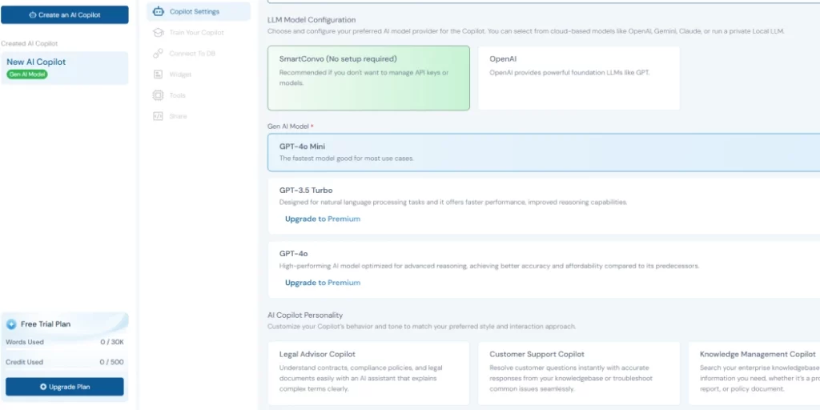This screenshot has height=410, width=820.
Task: Open Train Your Copilot section
Action: [x=199, y=32]
